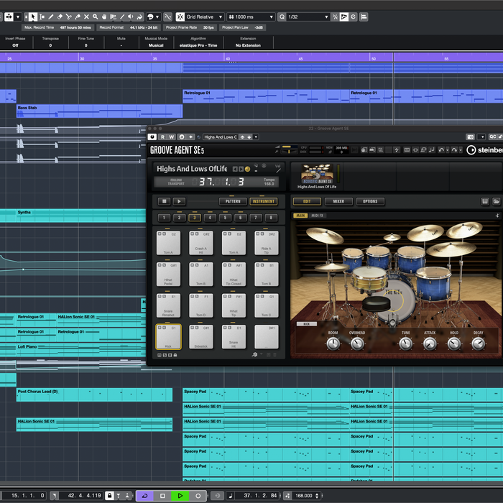Image resolution: width=503 pixels, height=503 pixels.
Task: Select pad group 8
Action: pyautogui.click(x=271, y=218)
